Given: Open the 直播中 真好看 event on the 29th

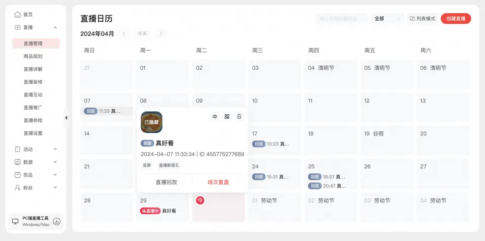Looking at the screenshot, I should pos(158,211).
